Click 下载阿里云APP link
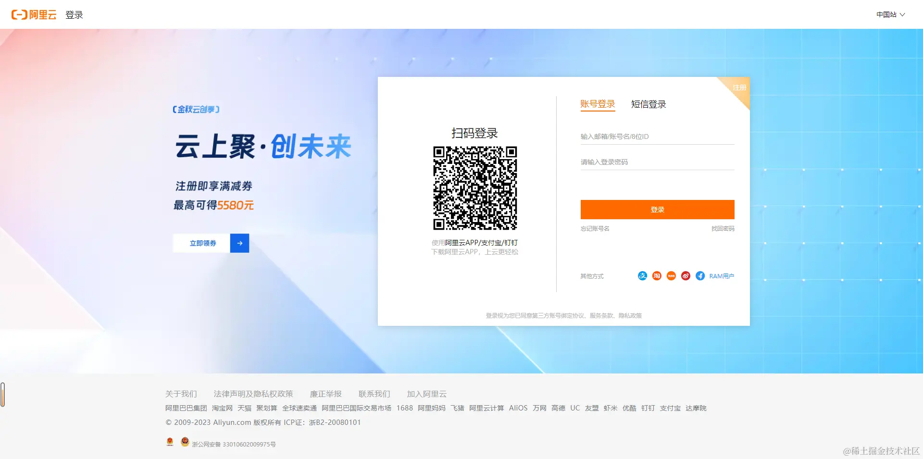 [x=455, y=252]
